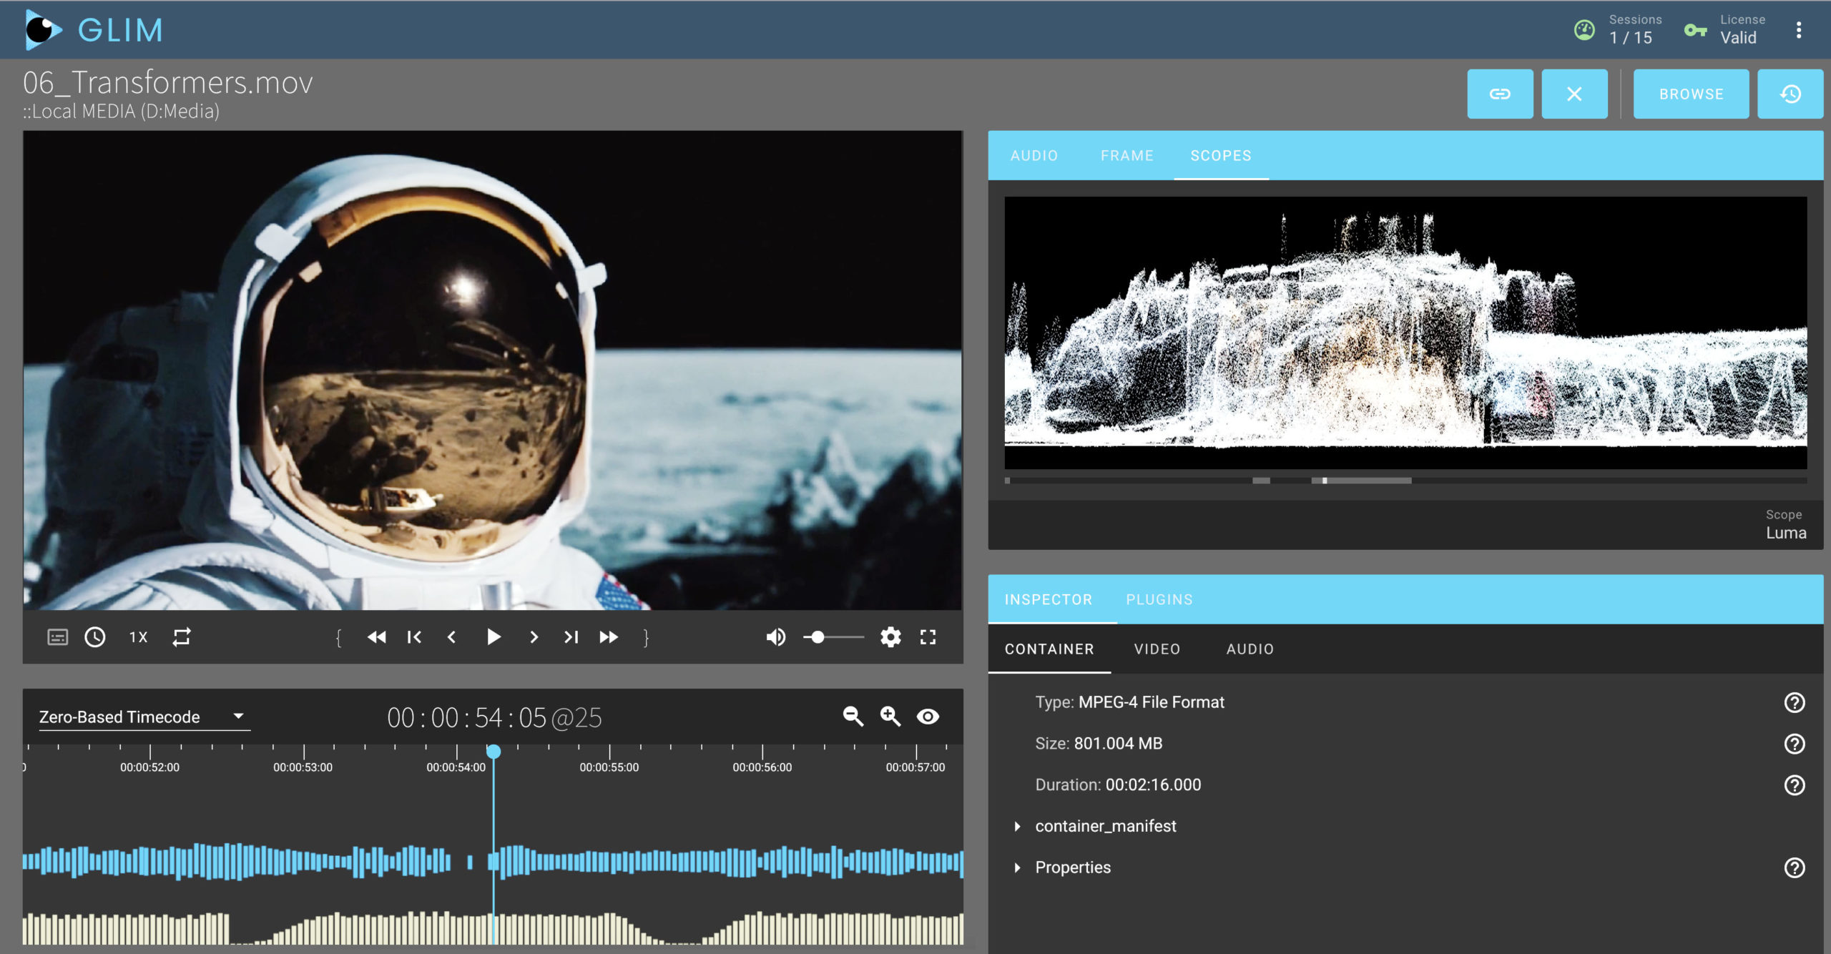Enable loop playback mode
1831x954 pixels.
pyautogui.click(x=181, y=636)
